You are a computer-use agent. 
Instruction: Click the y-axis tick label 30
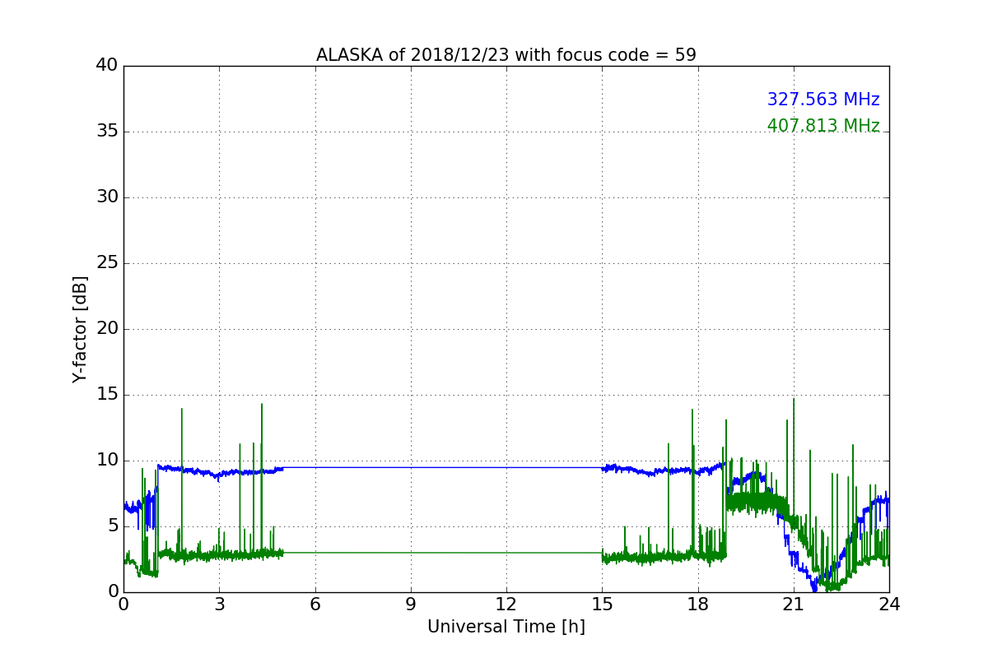(x=107, y=197)
